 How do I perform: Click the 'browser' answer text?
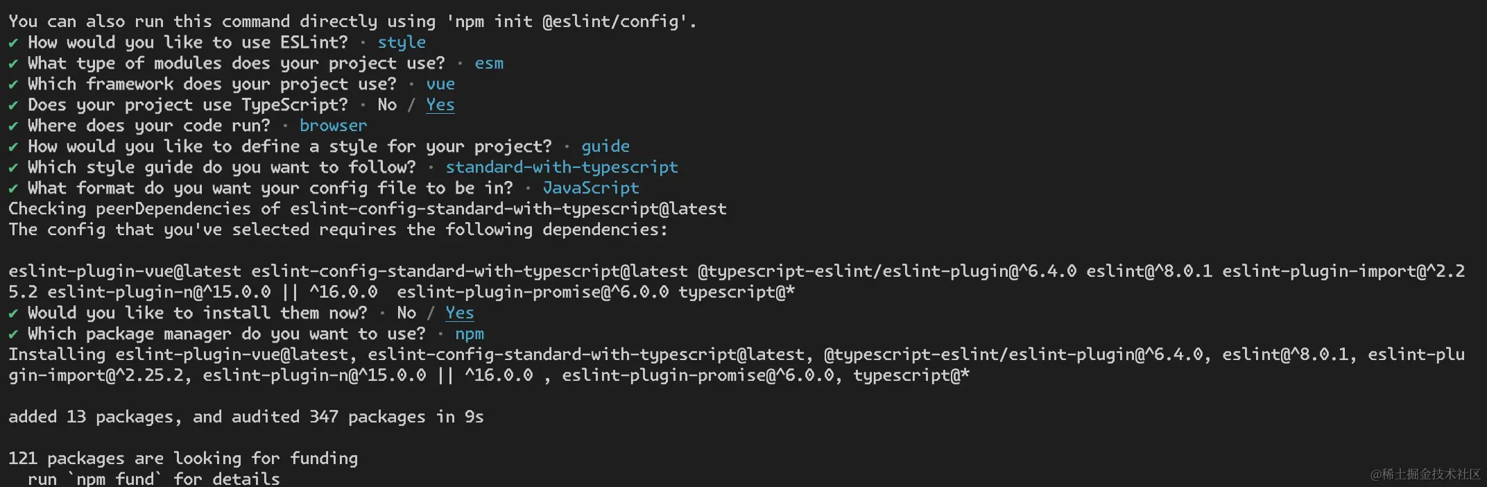tap(333, 126)
